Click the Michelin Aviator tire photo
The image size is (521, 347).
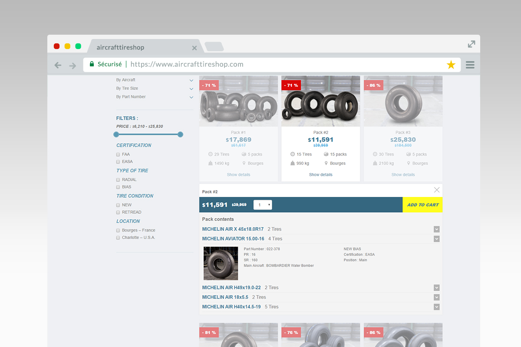click(x=221, y=263)
